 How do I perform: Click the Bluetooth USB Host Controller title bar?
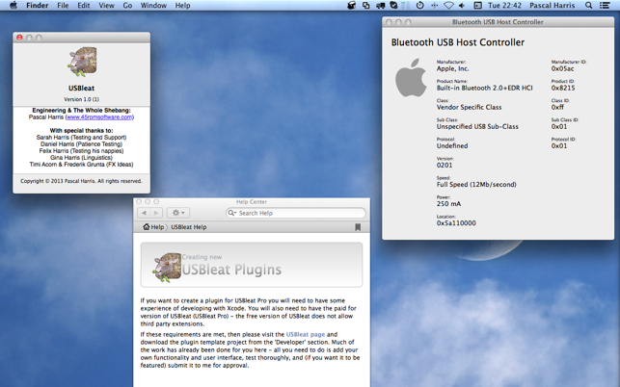[498, 22]
